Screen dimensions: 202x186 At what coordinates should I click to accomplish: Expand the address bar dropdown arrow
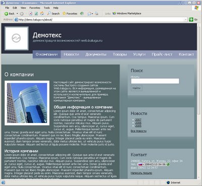(186, 20)
